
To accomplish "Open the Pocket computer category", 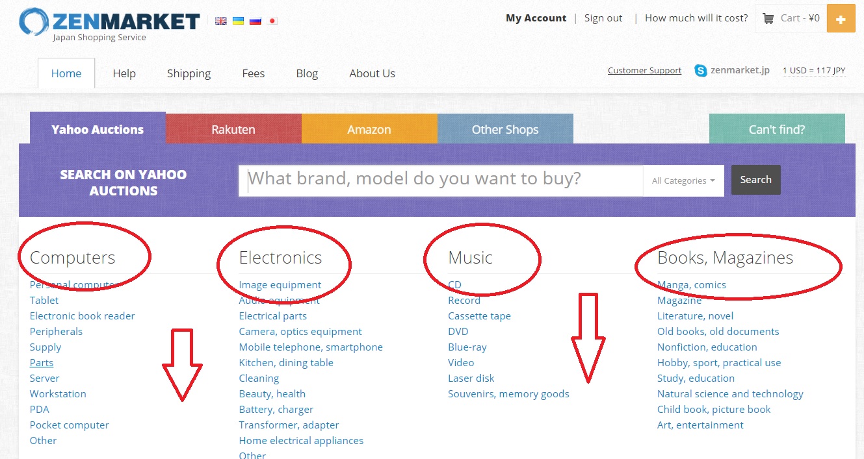I will click(x=70, y=425).
